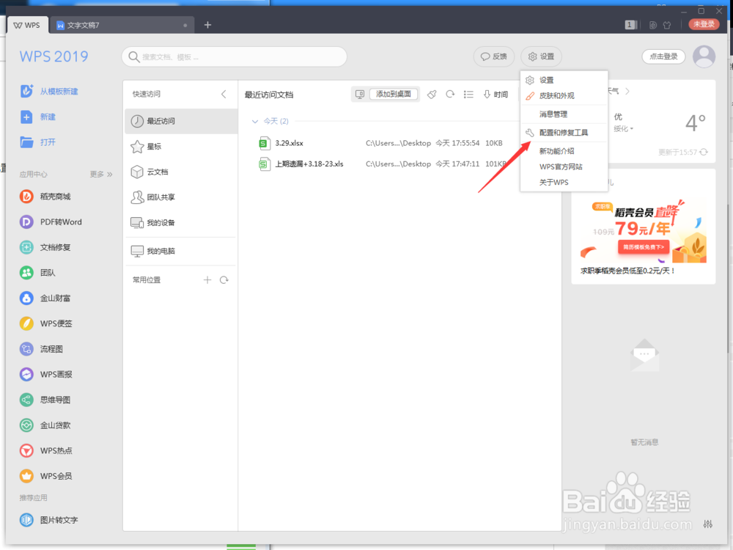Launch PDF转Word tool
The width and height of the screenshot is (733, 550).
[51, 221]
